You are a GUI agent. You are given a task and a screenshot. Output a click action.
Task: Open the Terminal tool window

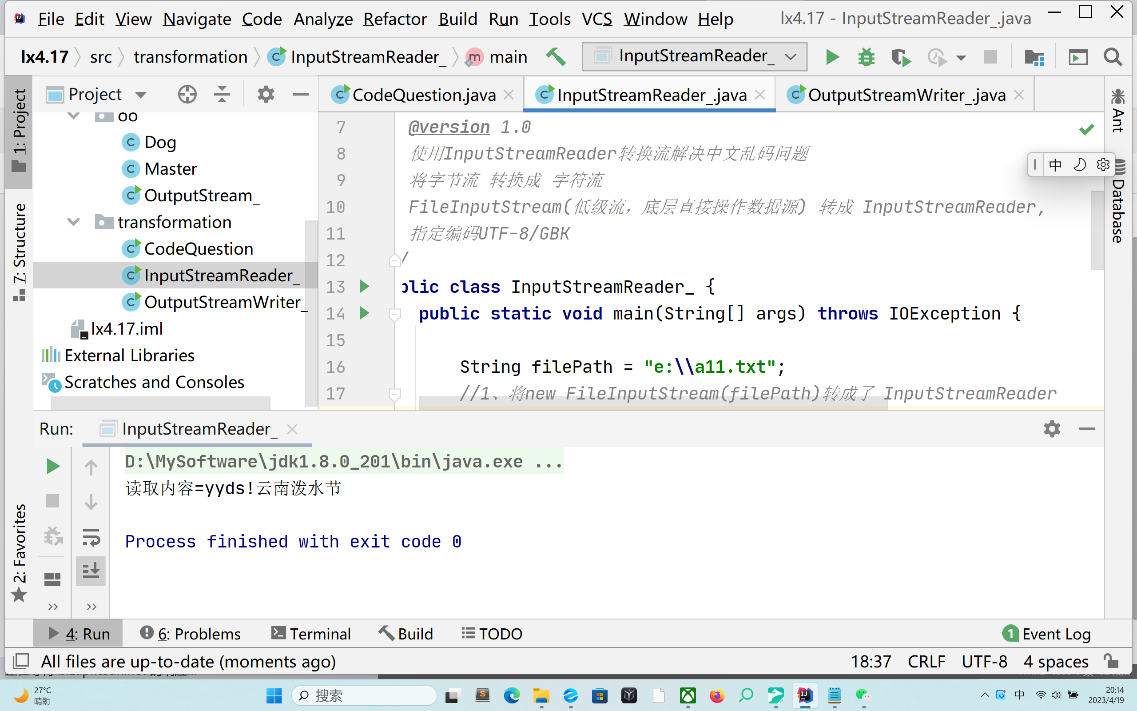tap(310, 633)
